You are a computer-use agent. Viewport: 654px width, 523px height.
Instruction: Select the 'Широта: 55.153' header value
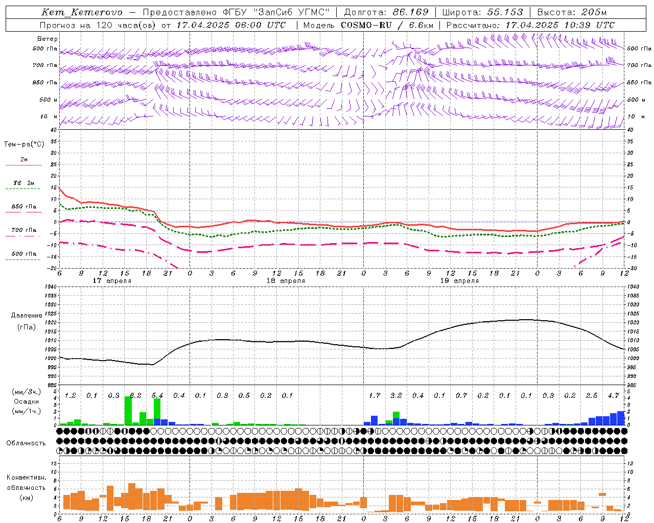(482, 12)
